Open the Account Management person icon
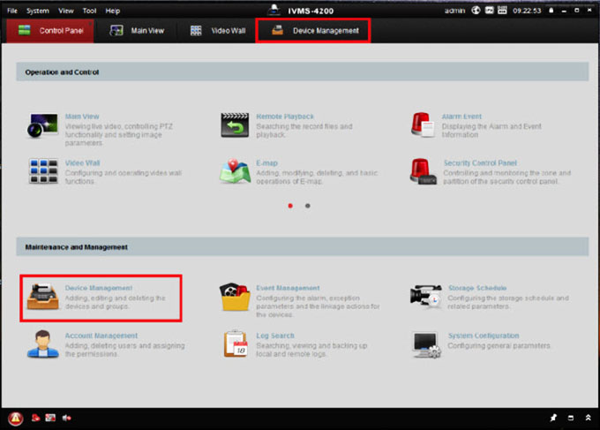Image resolution: width=600 pixels, height=430 pixels. click(43, 344)
